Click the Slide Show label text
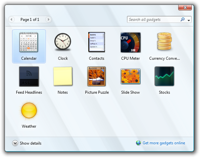The image size is (200, 158). coord(131,92)
